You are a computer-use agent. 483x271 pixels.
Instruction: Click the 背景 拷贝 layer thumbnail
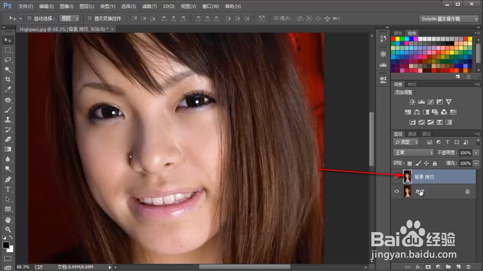pyautogui.click(x=407, y=176)
